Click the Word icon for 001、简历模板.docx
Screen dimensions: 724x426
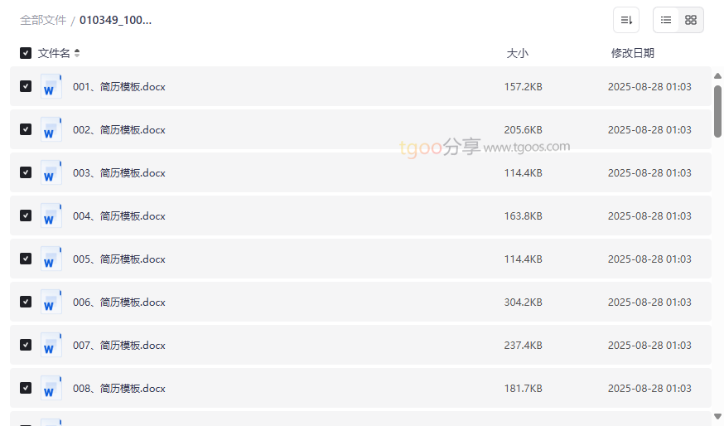(x=51, y=86)
